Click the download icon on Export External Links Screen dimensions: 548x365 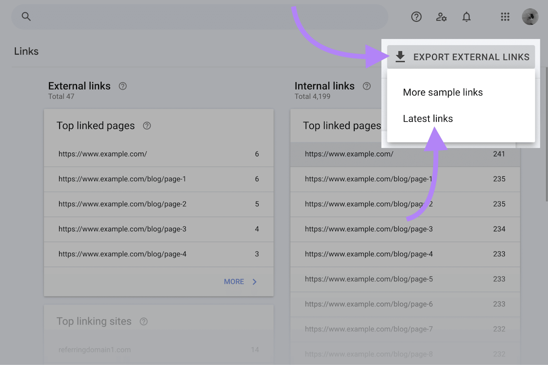(400, 57)
